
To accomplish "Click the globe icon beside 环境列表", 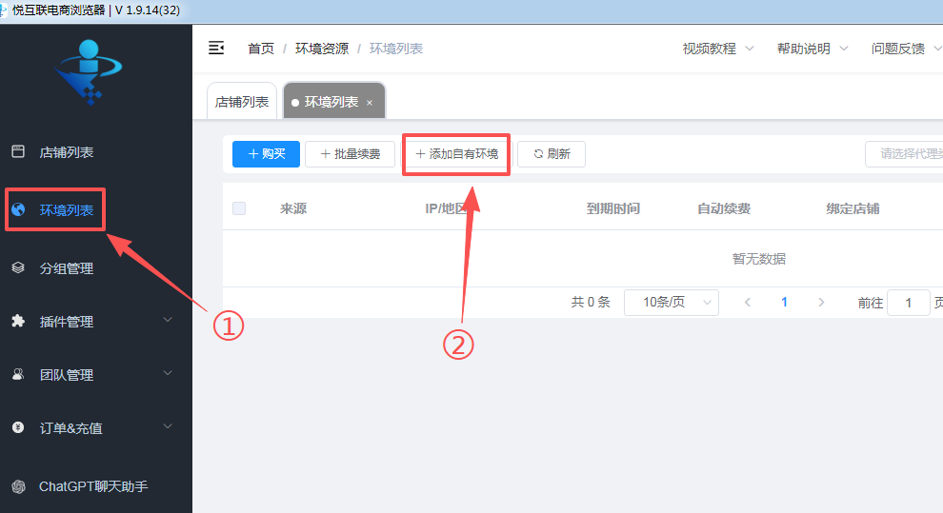I will coord(18,209).
